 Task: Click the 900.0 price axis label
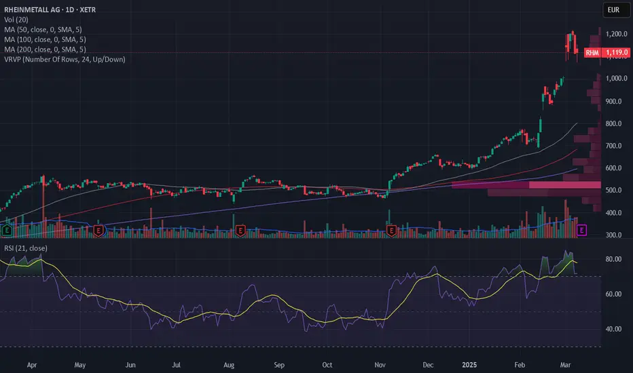point(613,101)
